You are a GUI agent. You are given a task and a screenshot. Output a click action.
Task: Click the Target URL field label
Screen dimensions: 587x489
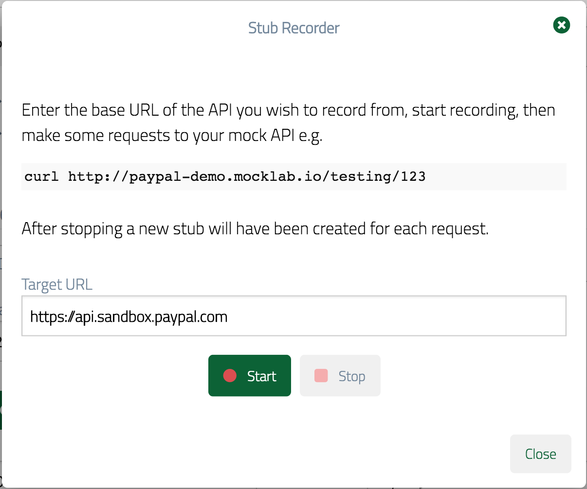56,284
